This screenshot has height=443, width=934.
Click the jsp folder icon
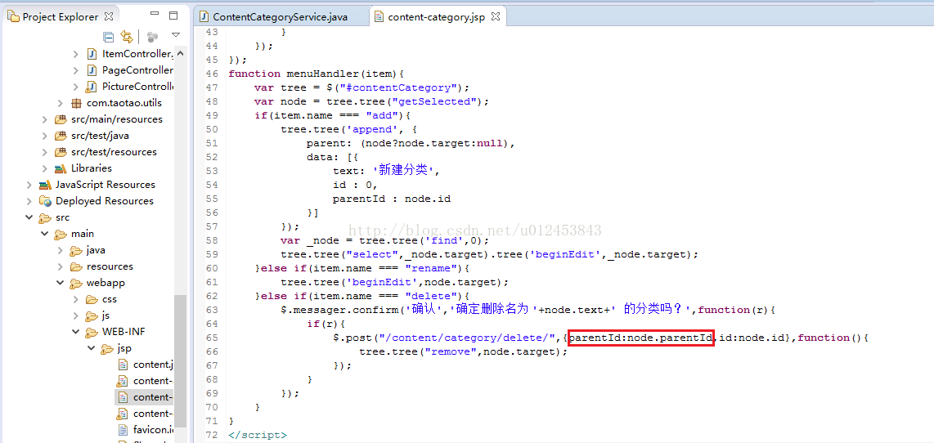(106, 348)
